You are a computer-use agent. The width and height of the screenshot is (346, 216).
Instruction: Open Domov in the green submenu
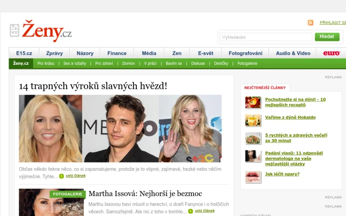[128, 64]
